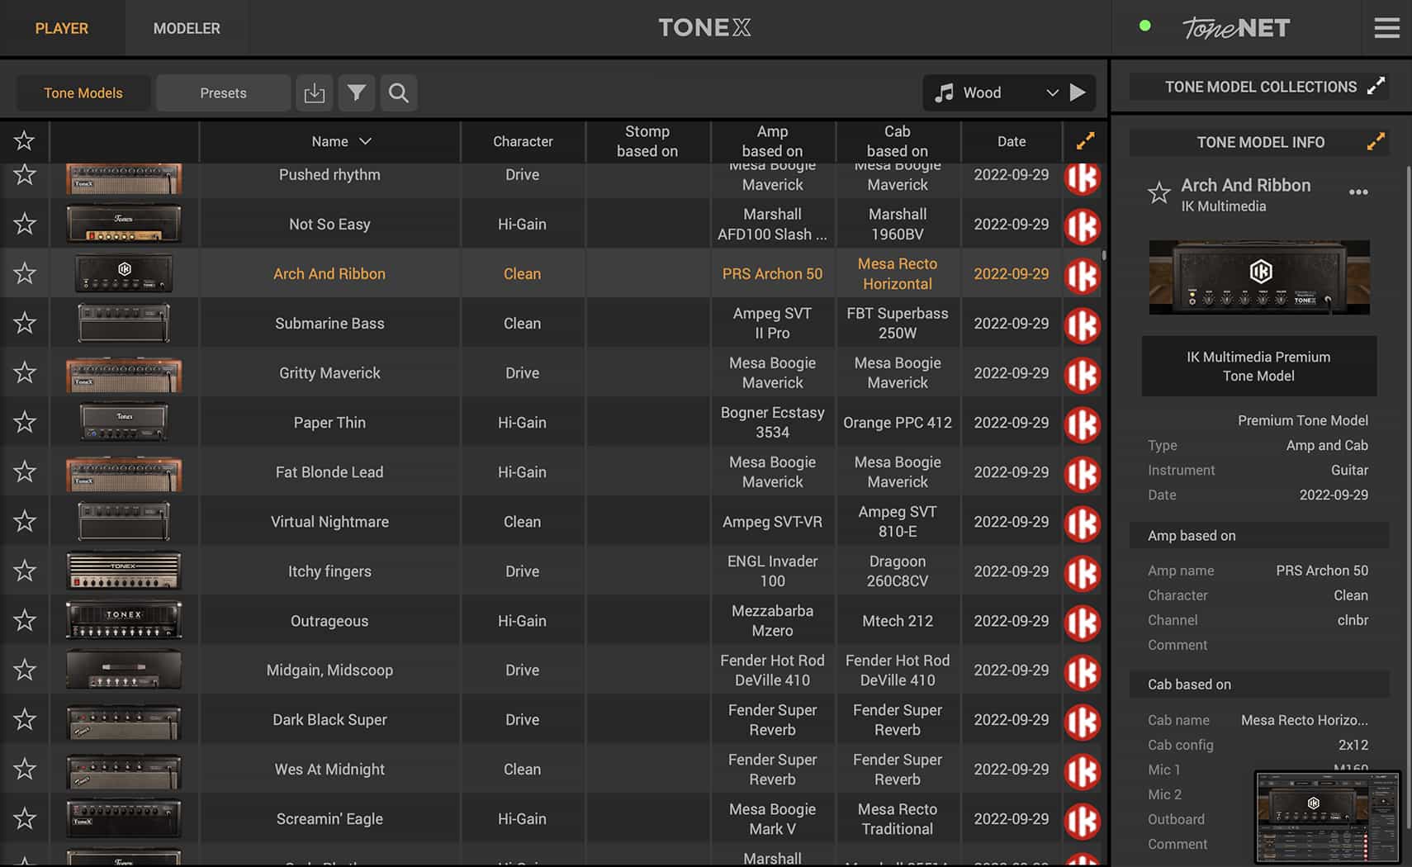
Task: Open the download manager icon
Action: point(315,92)
